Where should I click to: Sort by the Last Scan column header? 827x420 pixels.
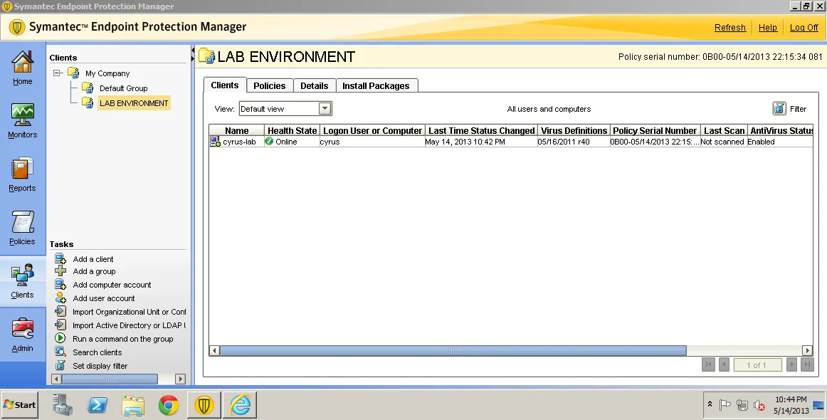point(724,130)
